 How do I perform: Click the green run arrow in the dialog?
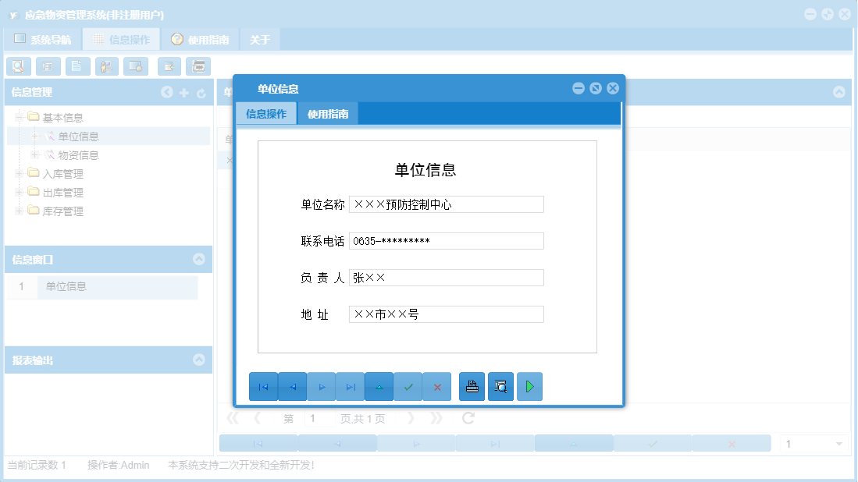tap(529, 386)
